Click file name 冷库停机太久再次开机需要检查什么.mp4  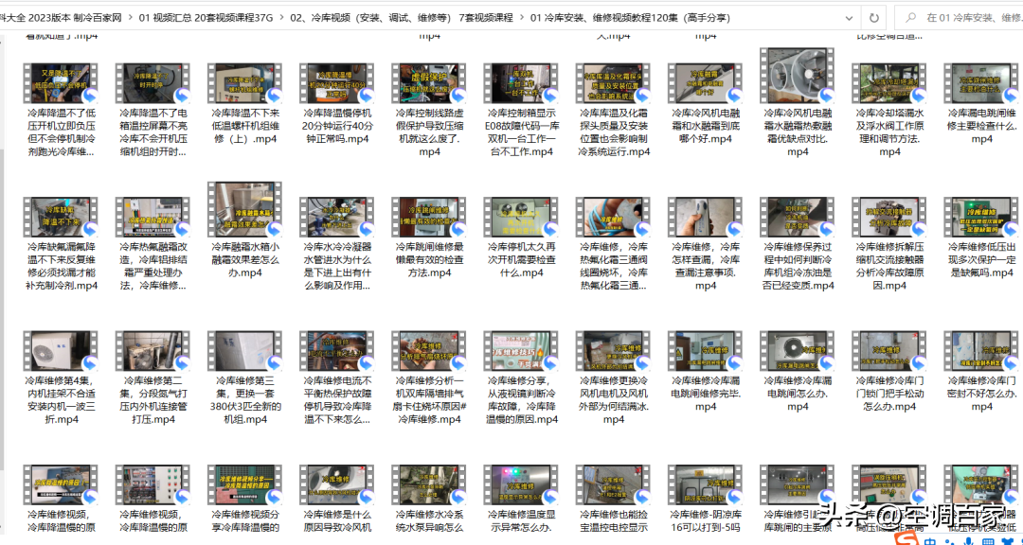(521, 259)
